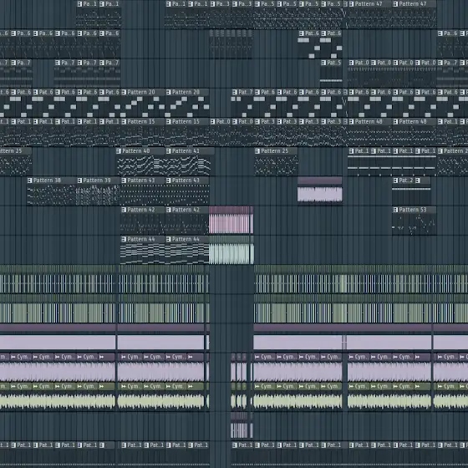The image size is (468, 468).
Task: Open the clip menu icon of Pat..5
Action: 323,63
